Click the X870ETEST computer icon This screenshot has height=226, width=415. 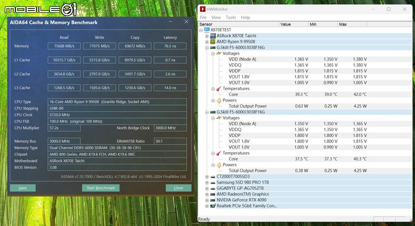[207, 30]
